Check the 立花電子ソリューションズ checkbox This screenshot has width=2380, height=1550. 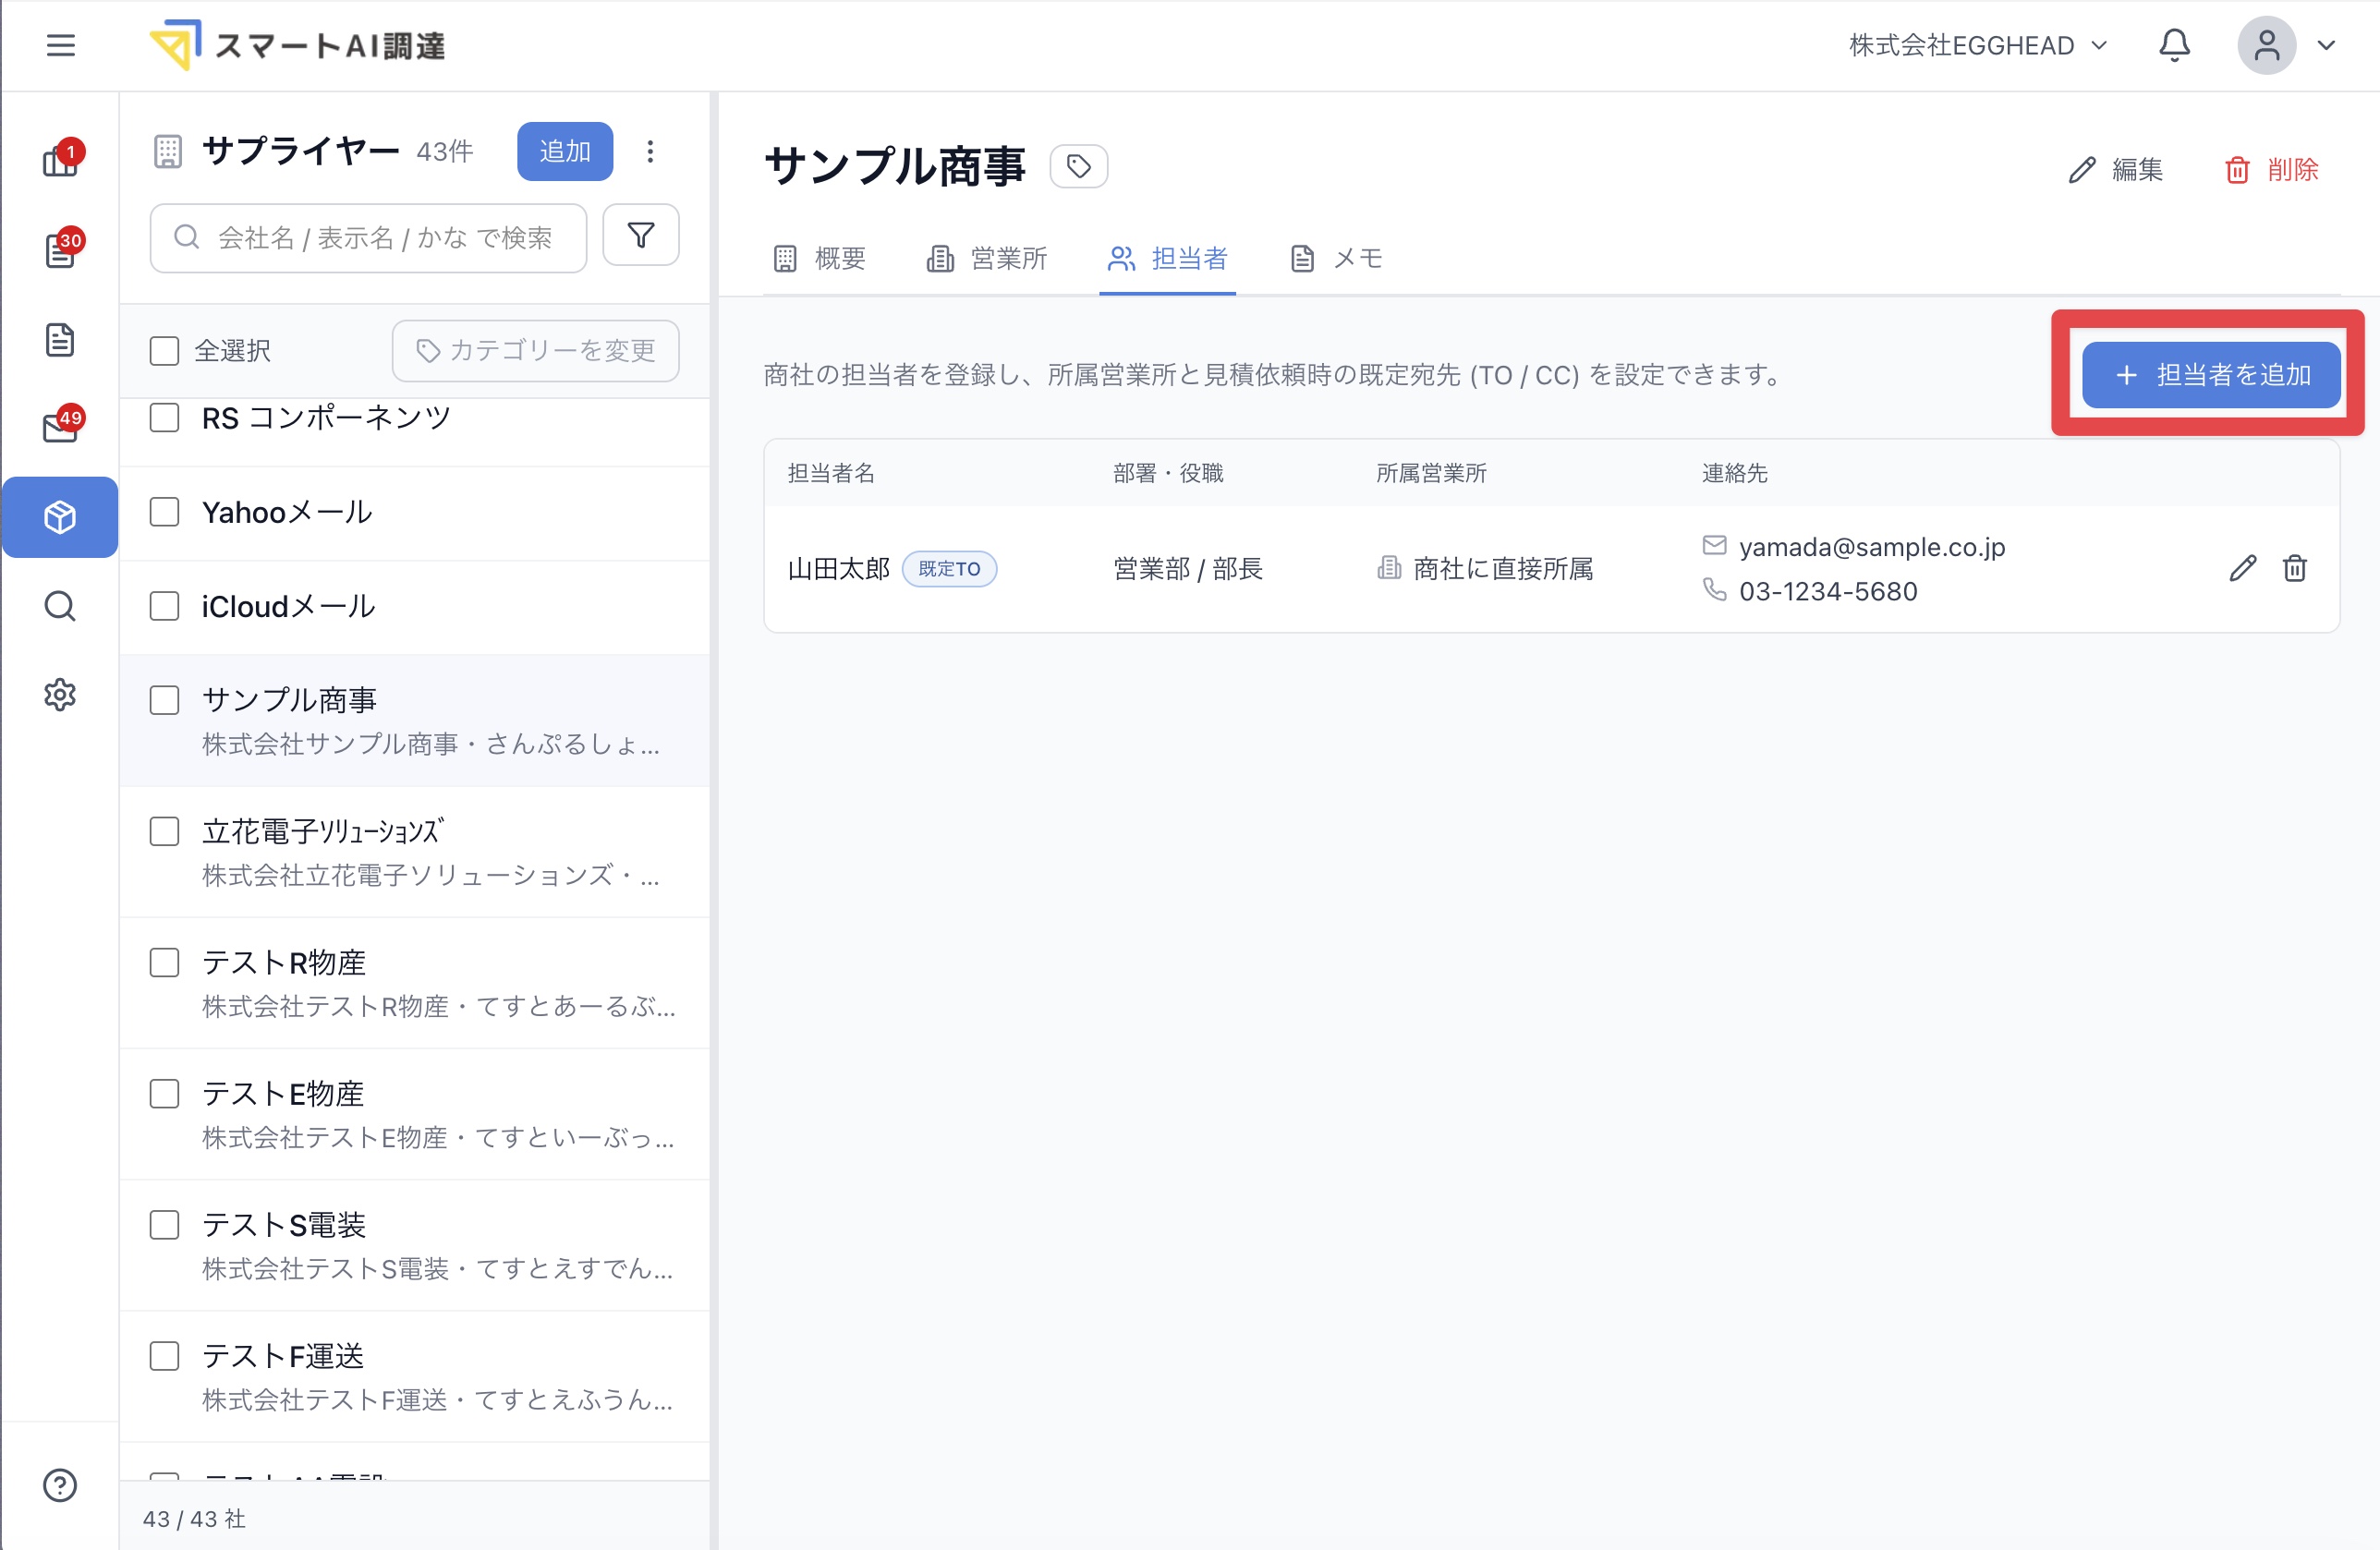point(164,831)
